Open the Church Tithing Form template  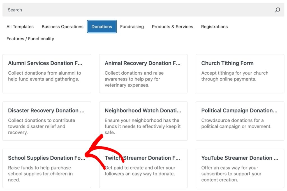coord(240,73)
